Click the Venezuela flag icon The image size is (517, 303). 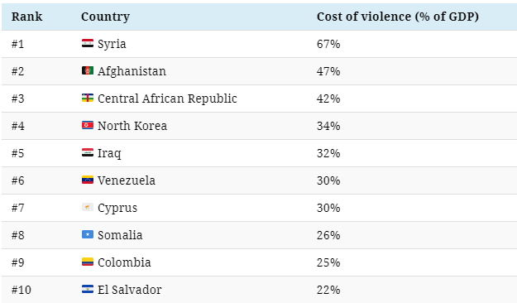point(88,180)
